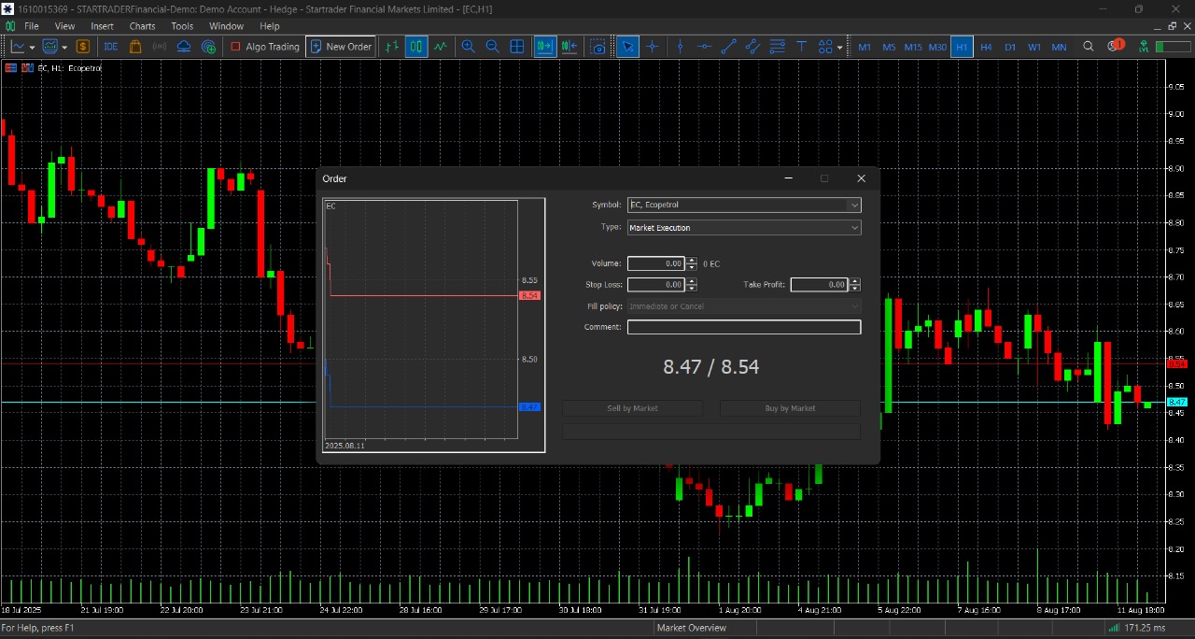Toggle Algo Trading on
Screen dimensions: 1195x639
point(264,47)
